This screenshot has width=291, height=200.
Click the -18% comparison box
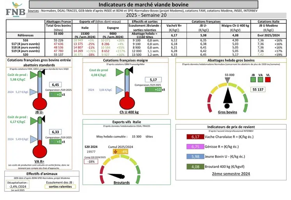click(91, 161)
